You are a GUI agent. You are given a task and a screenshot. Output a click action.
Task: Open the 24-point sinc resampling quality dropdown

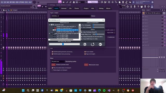58,61
